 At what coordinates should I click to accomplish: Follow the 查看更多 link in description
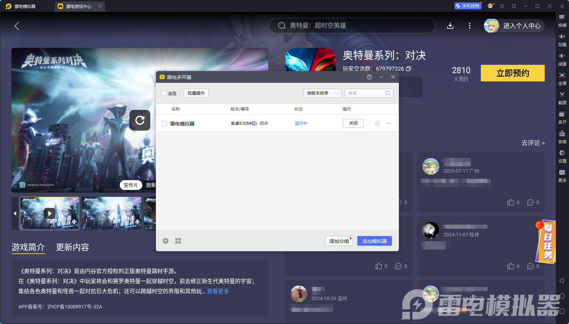[218, 291]
